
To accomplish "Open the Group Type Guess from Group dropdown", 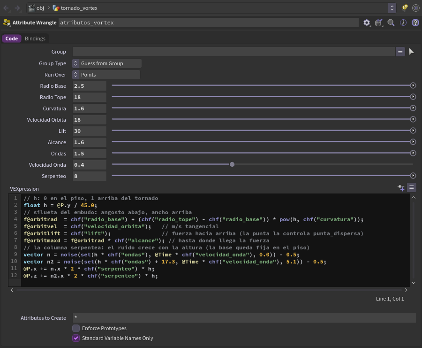I will point(107,63).
